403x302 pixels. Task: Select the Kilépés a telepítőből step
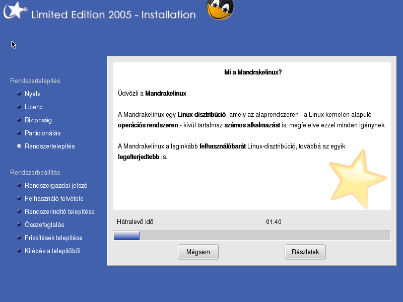click(x=52, y=251)
